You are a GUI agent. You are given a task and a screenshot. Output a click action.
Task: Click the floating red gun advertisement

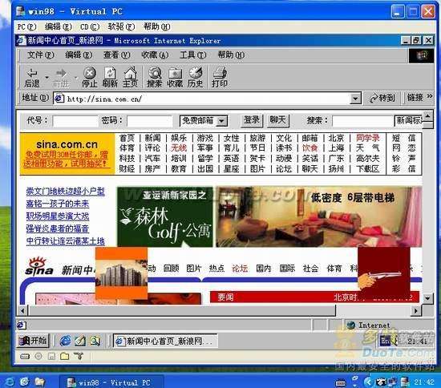383,273
